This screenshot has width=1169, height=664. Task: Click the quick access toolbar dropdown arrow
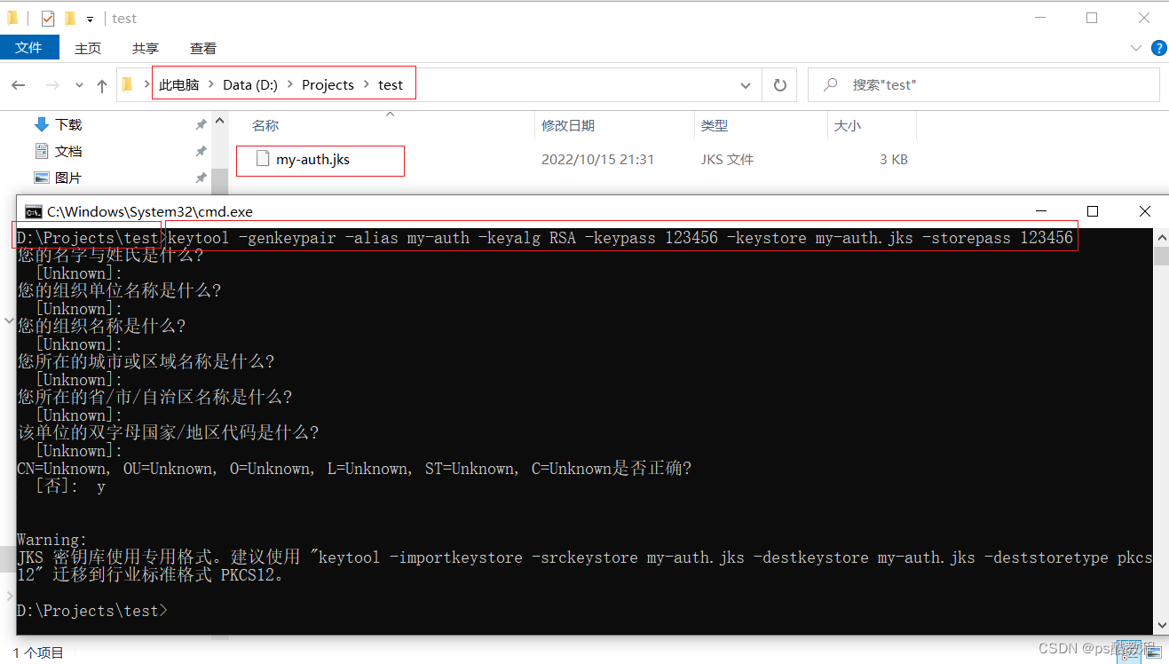pos(90,19)
